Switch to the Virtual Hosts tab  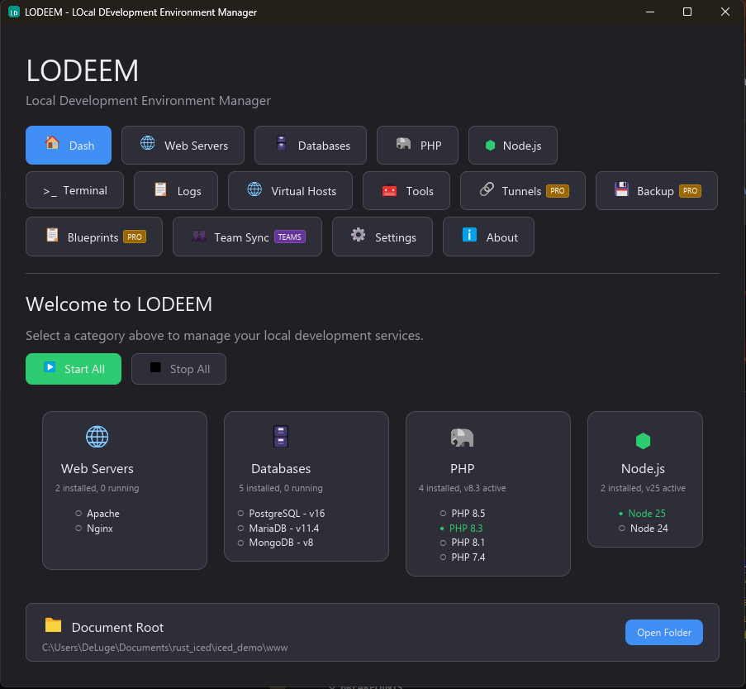point(290,190)
